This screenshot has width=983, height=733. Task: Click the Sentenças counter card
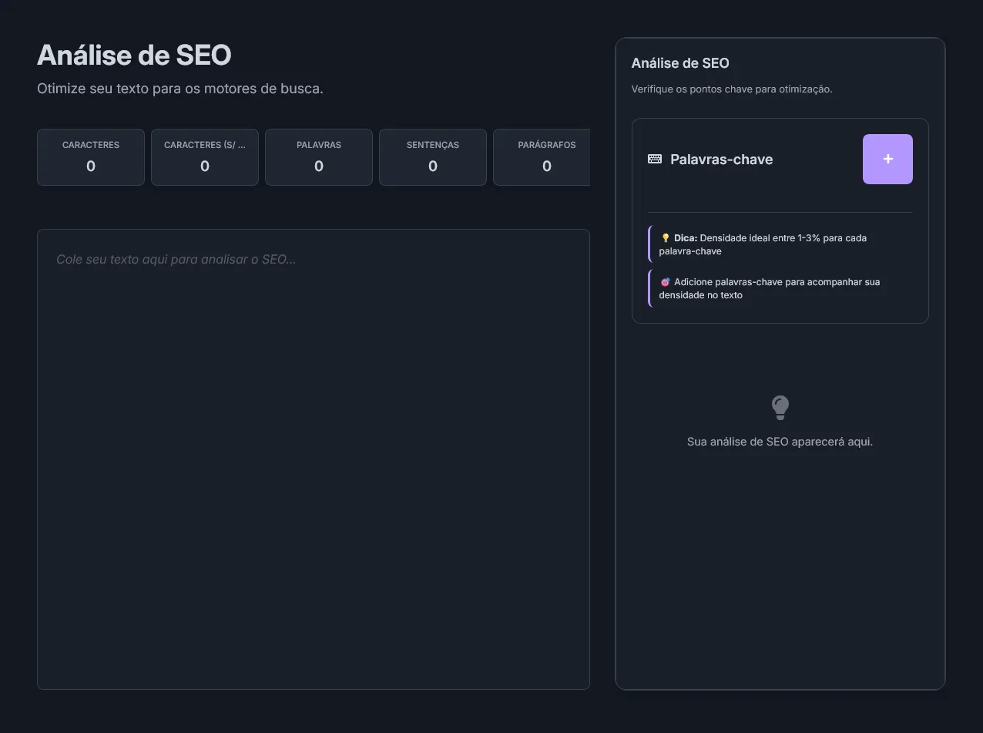point(433,157)
